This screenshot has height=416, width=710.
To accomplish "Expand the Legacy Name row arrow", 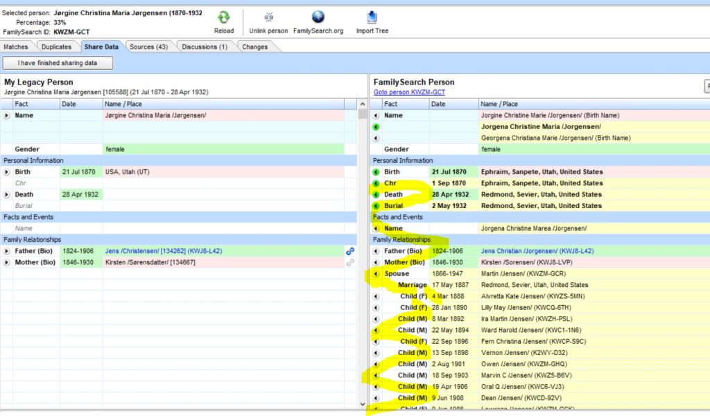I will tap(6, 115).
